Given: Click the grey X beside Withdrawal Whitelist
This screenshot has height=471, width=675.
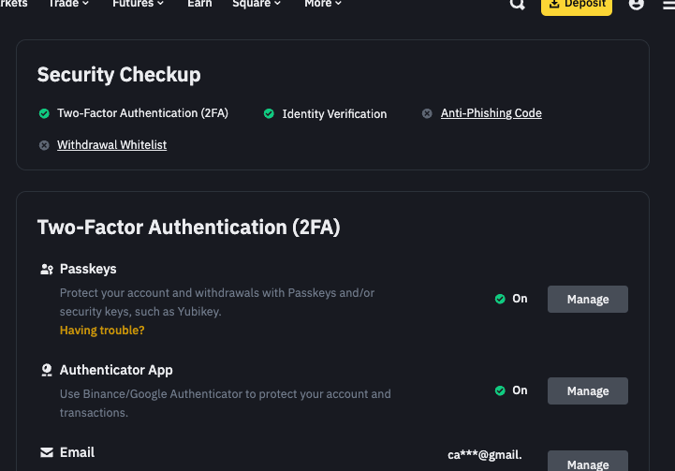Looking at the screenshot, I should click(x=44, y=145).
